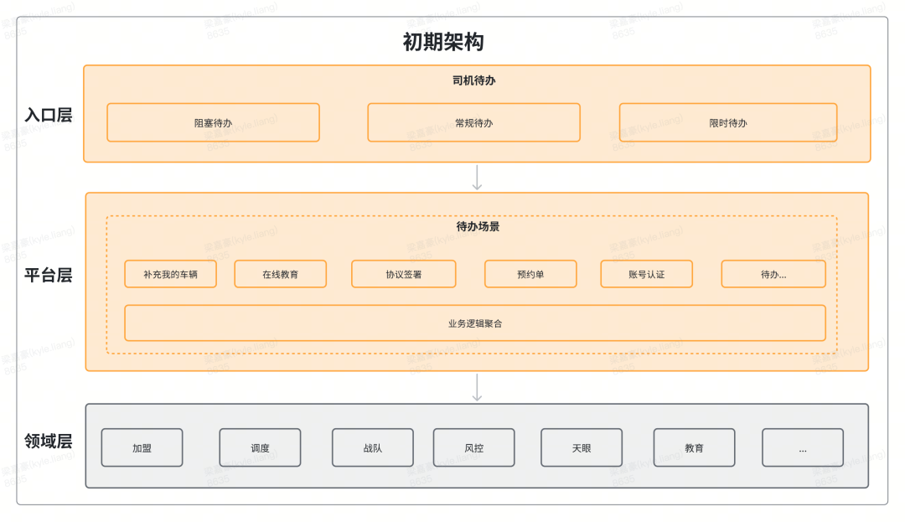This screenshot has width=905, height=522.
Task: Select the 预约单 scenario box
Action: [530, 274]
